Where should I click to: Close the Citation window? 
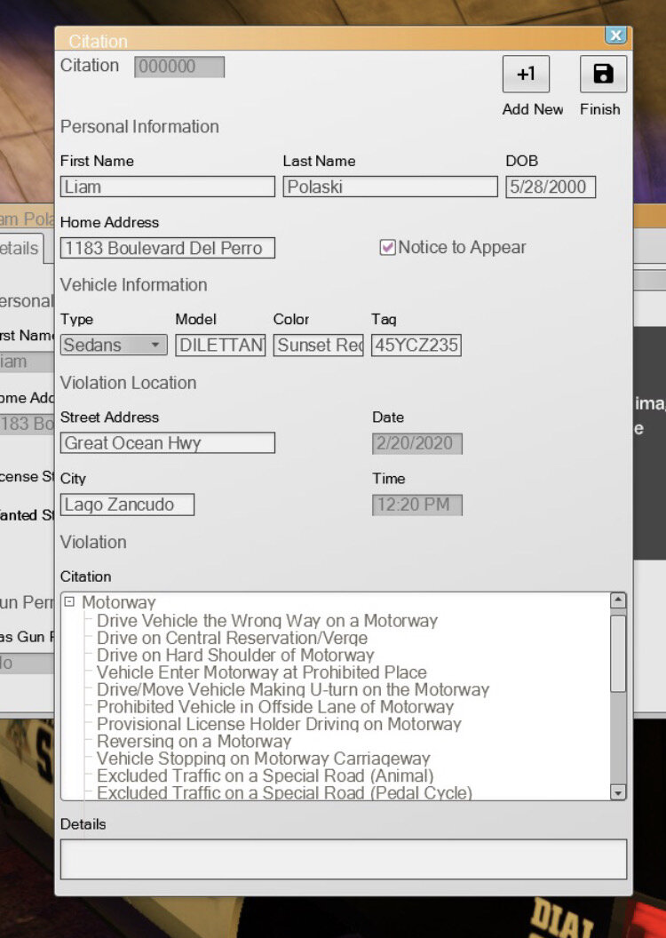[615, 36]
